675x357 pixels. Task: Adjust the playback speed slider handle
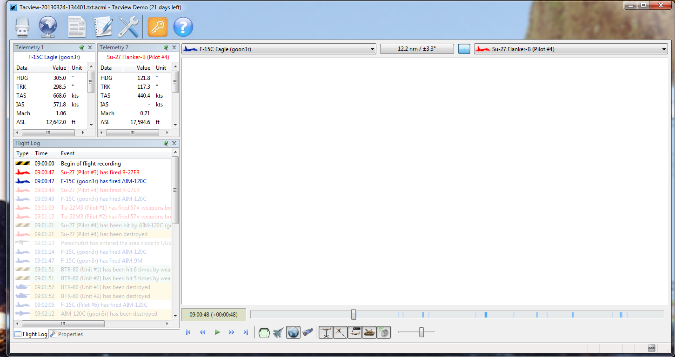pyautogui.click(x=421, y=332)
